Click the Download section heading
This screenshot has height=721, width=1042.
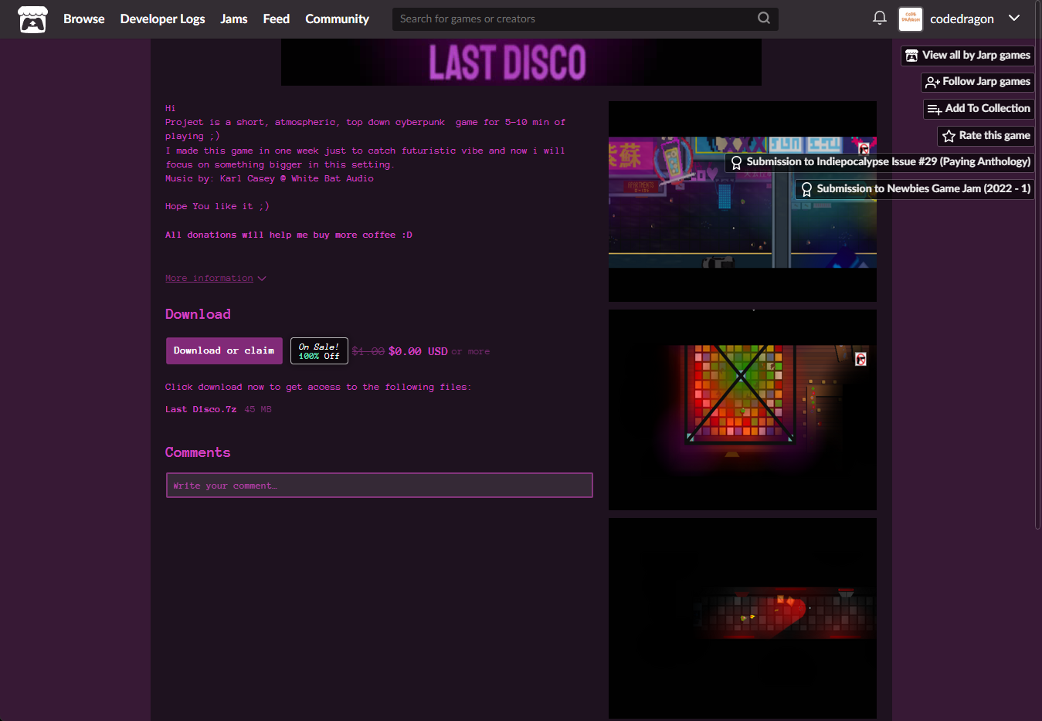click(198, 314)
